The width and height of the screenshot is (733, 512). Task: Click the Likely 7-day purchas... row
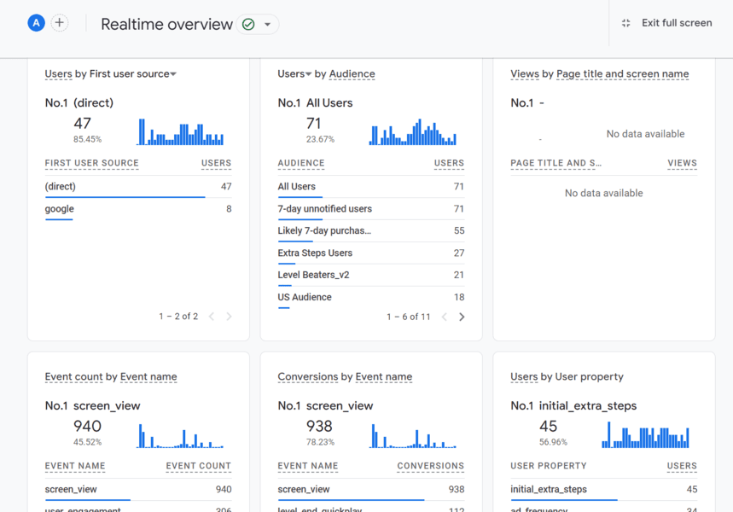pos(370,231)
